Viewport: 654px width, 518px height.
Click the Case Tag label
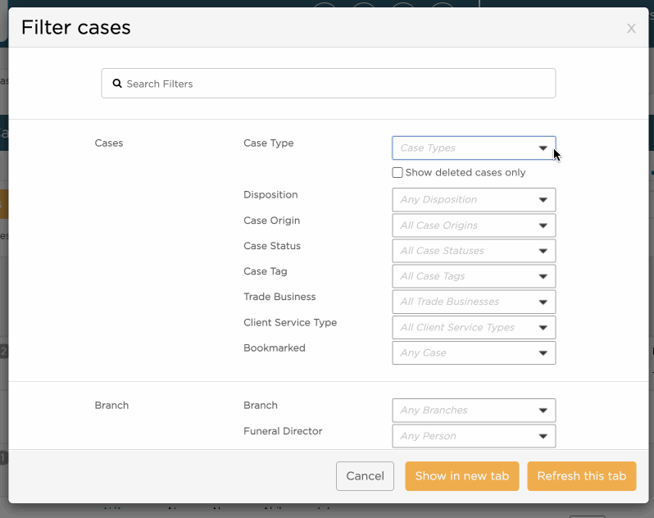pos(266,271)
